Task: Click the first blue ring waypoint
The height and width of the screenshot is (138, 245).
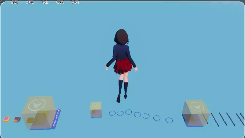Action: point(112,113)
